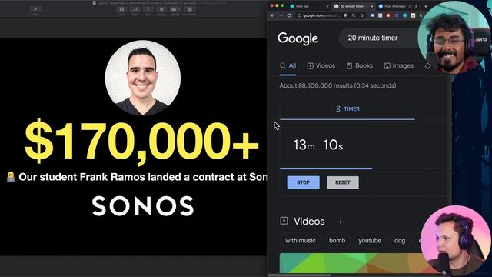This screenshot has width=492, height=277.
Task: Stop the running timer
Action: pyautogui.click(x=303, y=182)
